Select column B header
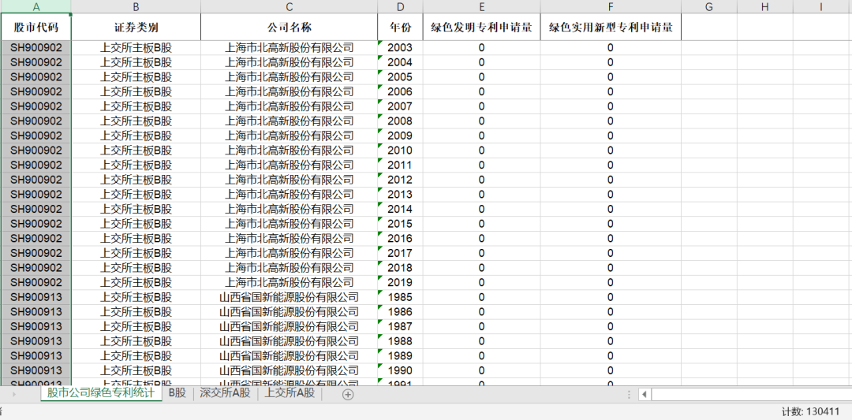852x420 pixels. 136,6
